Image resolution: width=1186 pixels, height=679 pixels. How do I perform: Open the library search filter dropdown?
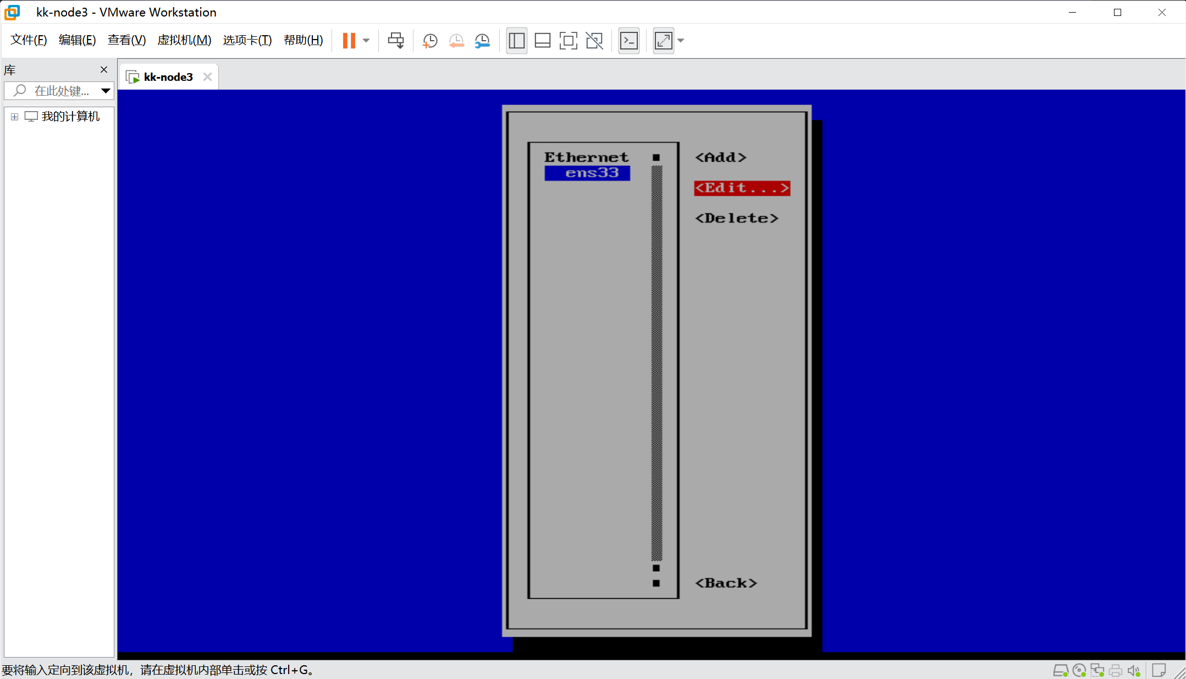click(x=106, y=91)
